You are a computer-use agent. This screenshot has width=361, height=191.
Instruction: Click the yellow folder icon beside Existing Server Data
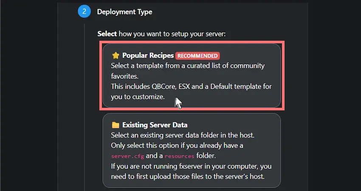(116, 125)
